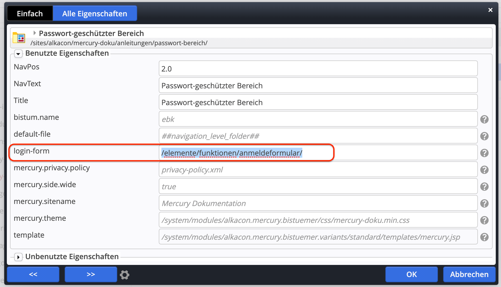This screenshot has height=287, width=501.
Task: Open help for login-form property
Action: [484, 153]
